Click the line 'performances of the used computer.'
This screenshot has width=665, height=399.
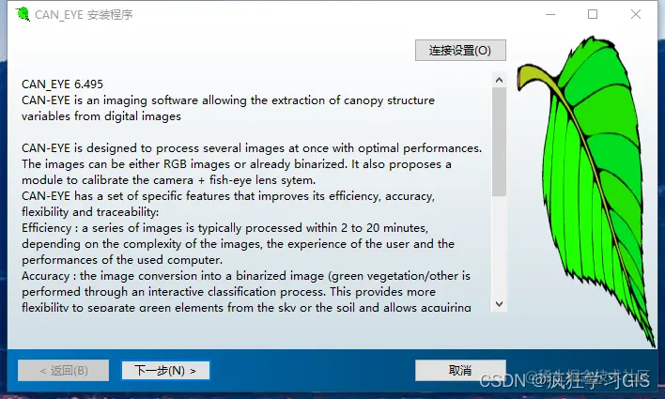(x=122, y=260)
